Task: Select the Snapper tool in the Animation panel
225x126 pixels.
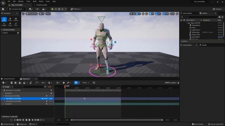Action: [x=4, y=24]
